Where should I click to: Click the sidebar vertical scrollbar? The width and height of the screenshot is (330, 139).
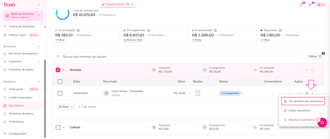[45, 98]
